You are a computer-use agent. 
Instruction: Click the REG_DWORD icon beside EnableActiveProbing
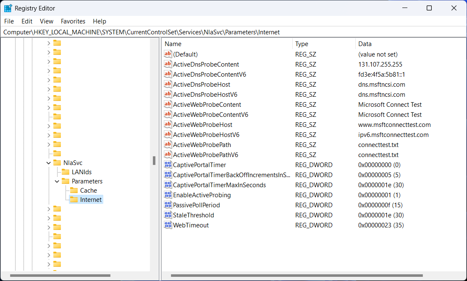tap(168, 195)
